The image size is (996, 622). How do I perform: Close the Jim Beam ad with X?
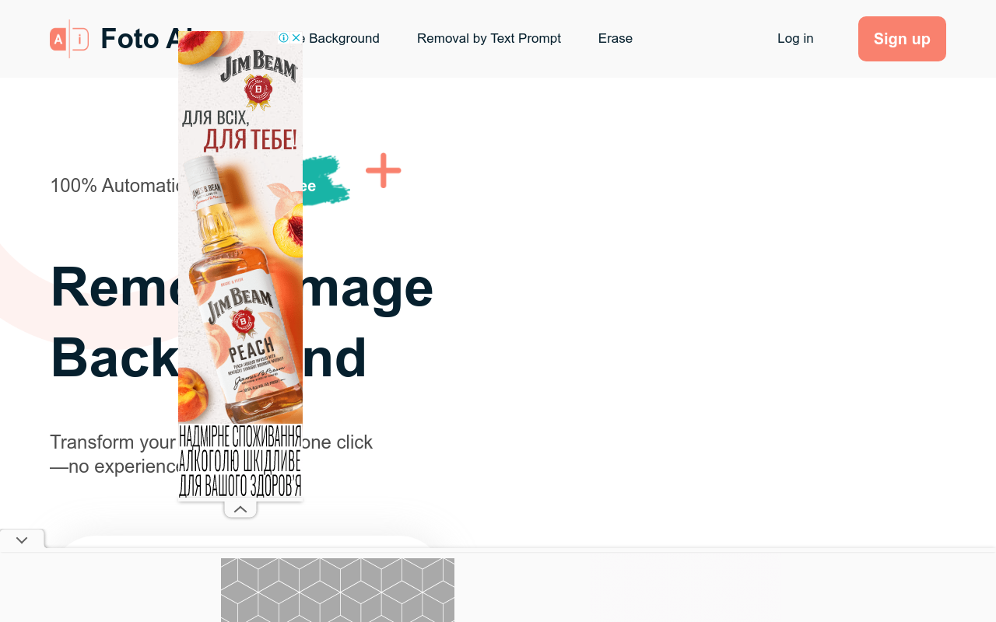click(x=296, y=37)
